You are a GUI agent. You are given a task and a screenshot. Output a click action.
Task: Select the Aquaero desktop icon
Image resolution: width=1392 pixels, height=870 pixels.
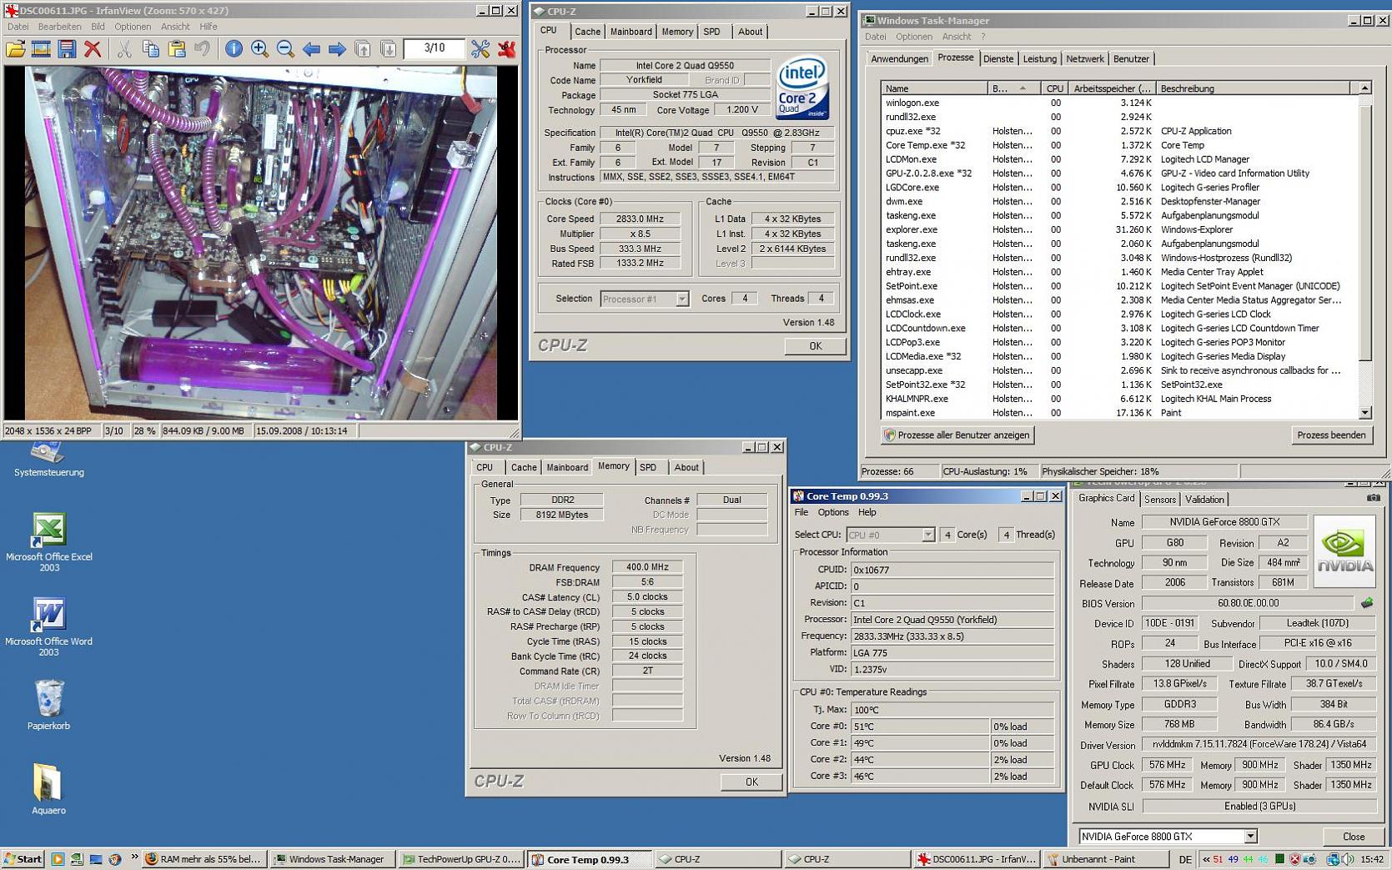(x=48, y=789)
